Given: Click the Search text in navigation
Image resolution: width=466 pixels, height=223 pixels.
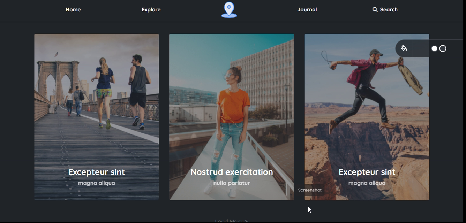Looking at the screenshot, I should tap(389, 10).
